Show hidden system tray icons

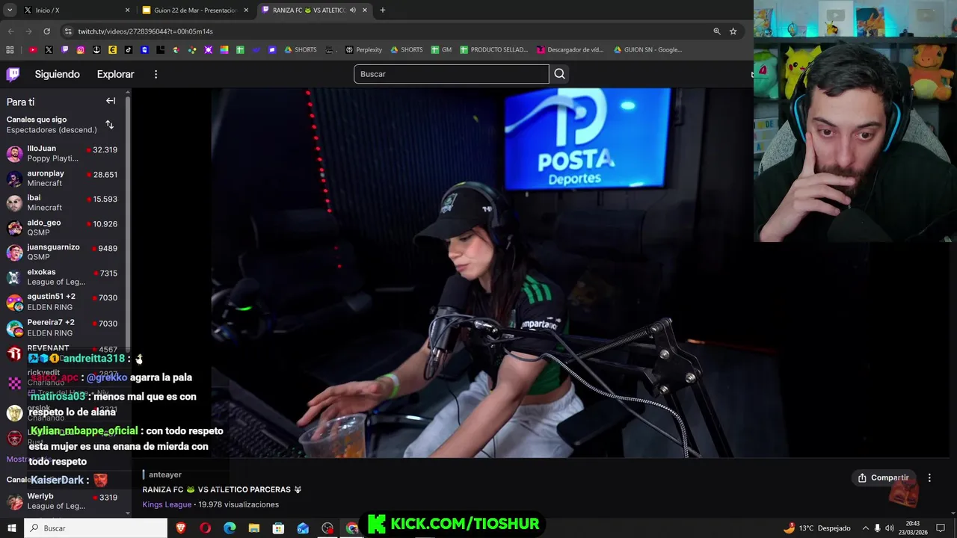865,528
